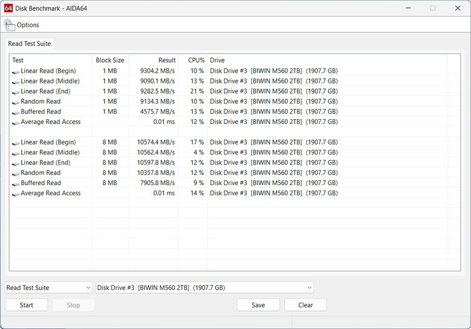Click drive icon of 8 MB Linear Read (Middle)
471x329 pixels.
pyautogui.click(x=16, y=154)
